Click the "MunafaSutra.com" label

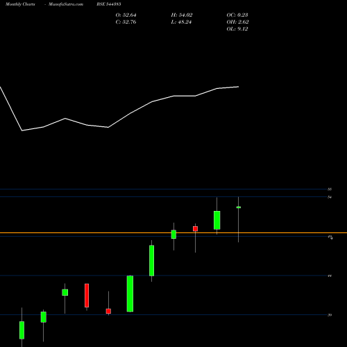(x=66, y=4)
